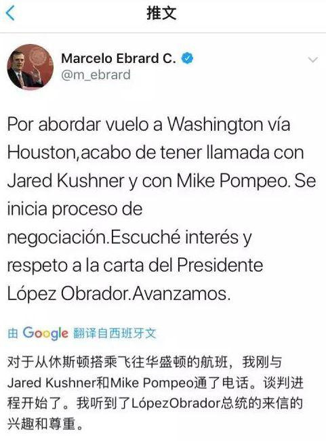This screenshot has width=326, height=441.
Task: Tap López Obrador in the Spanish tweet
Action: tap(68, 293)
